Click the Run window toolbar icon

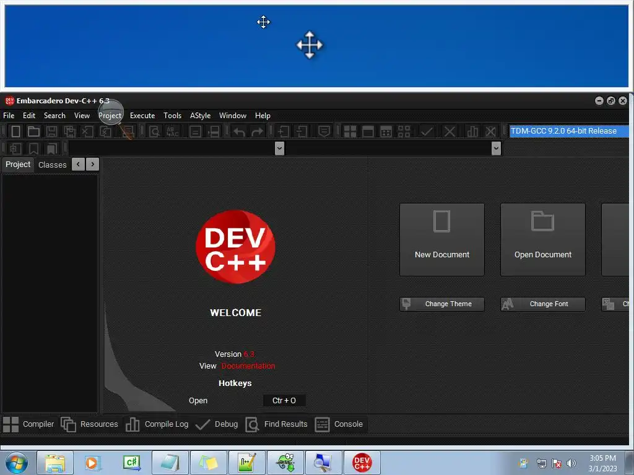click(368, 131)
